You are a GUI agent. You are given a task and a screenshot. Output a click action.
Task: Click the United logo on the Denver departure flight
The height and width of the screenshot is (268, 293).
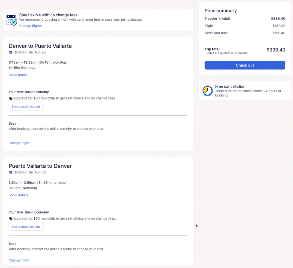pyautogui.click(x=10, y=52)
